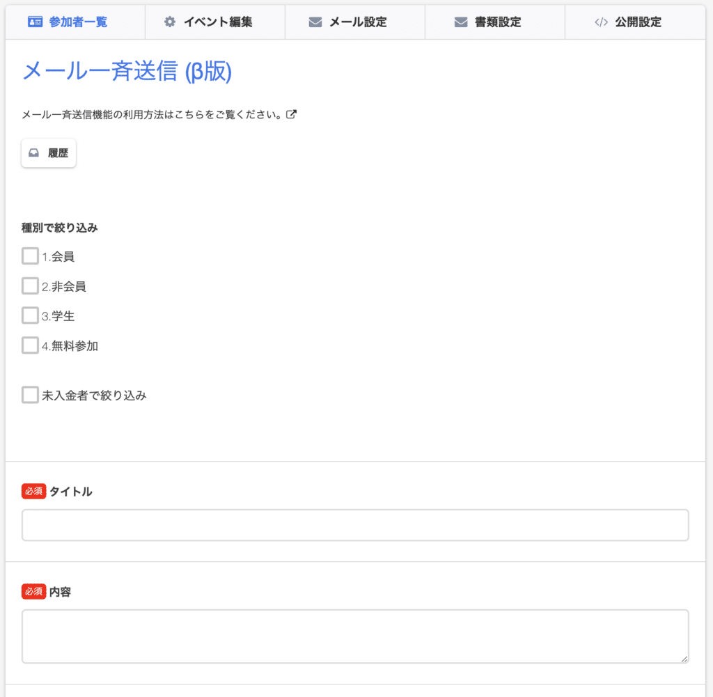Screen dimensions: 713x697
Task: Check the 1.会員 checkbox
Action: pos(30,256)
